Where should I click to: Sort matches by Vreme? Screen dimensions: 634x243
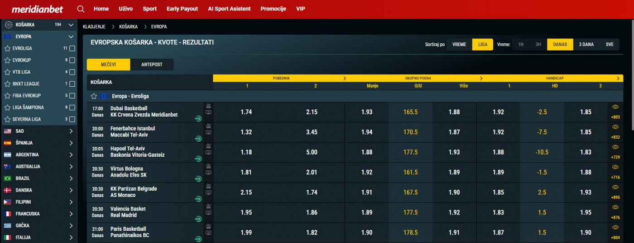(x=459, y=44)
